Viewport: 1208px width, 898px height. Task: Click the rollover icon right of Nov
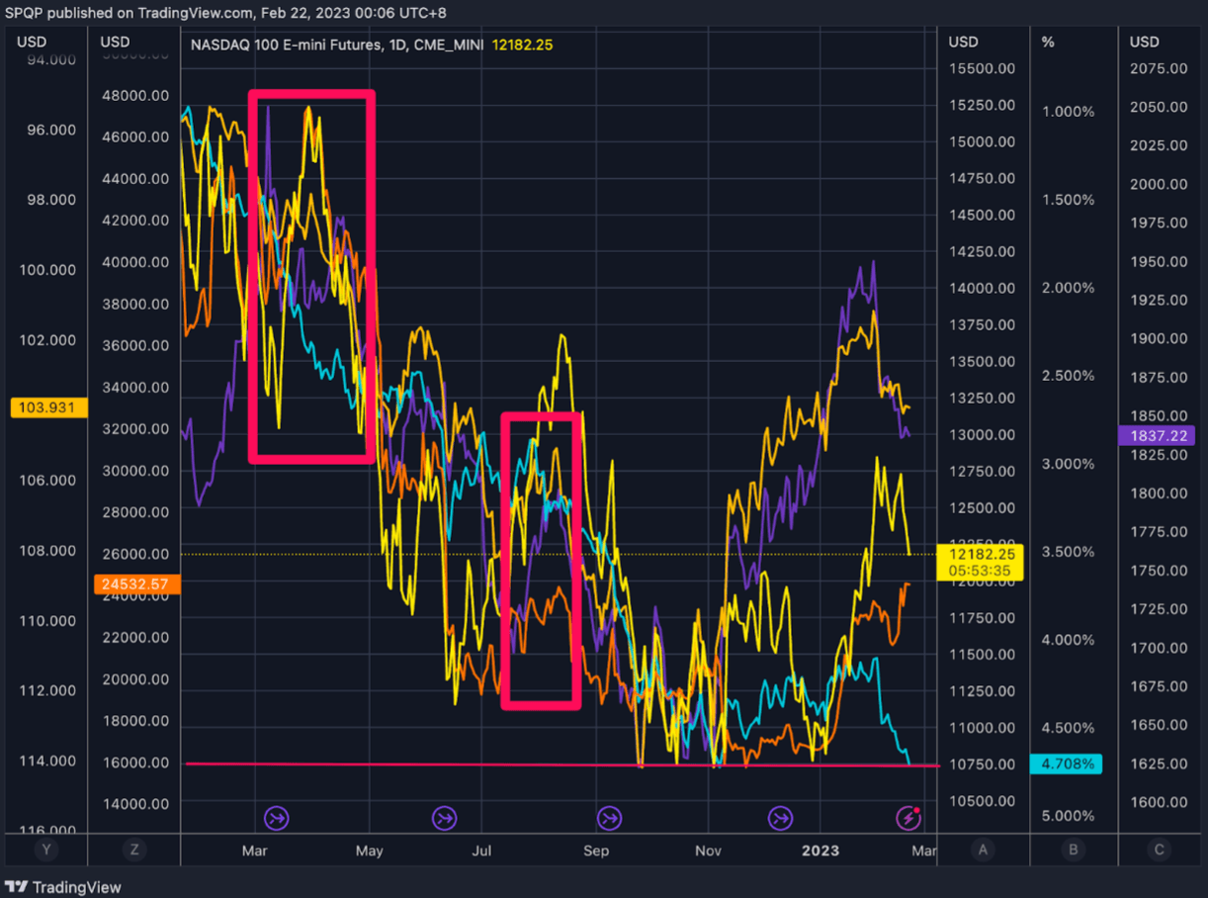pos(781,818)
